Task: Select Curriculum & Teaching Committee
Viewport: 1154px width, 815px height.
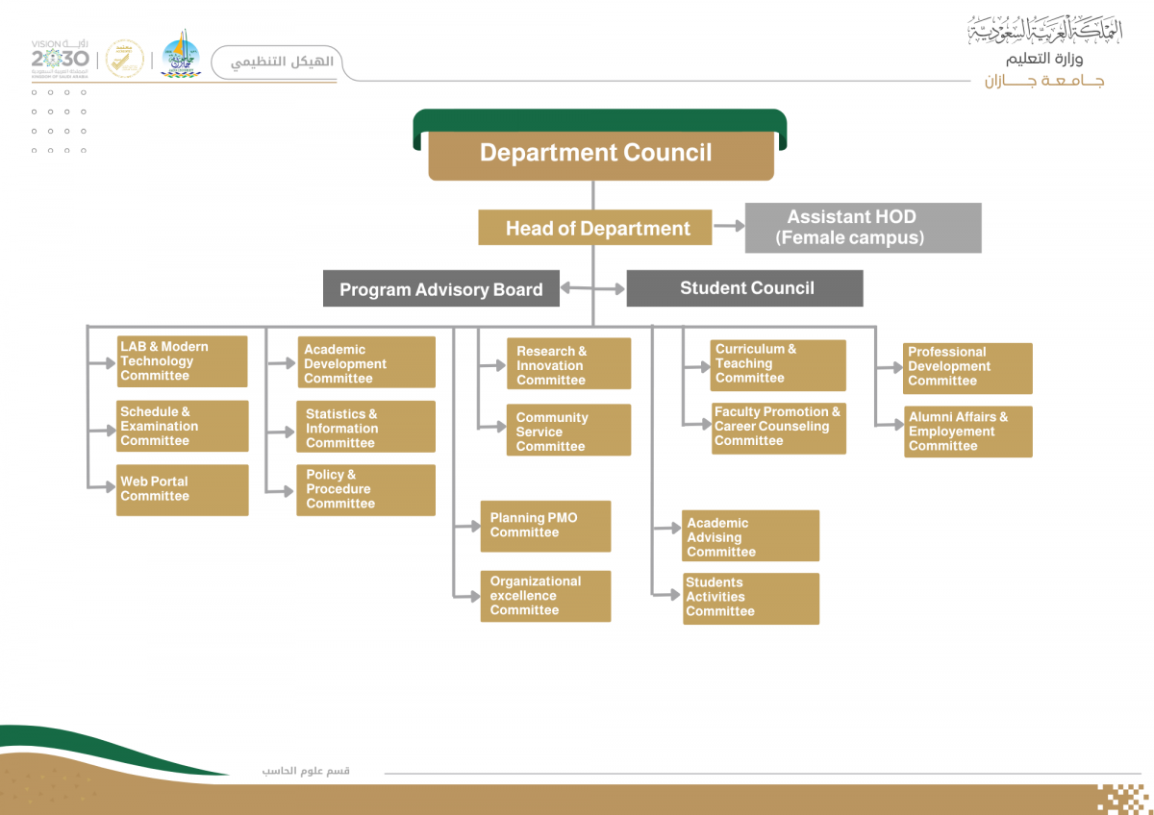Action: 778,365
